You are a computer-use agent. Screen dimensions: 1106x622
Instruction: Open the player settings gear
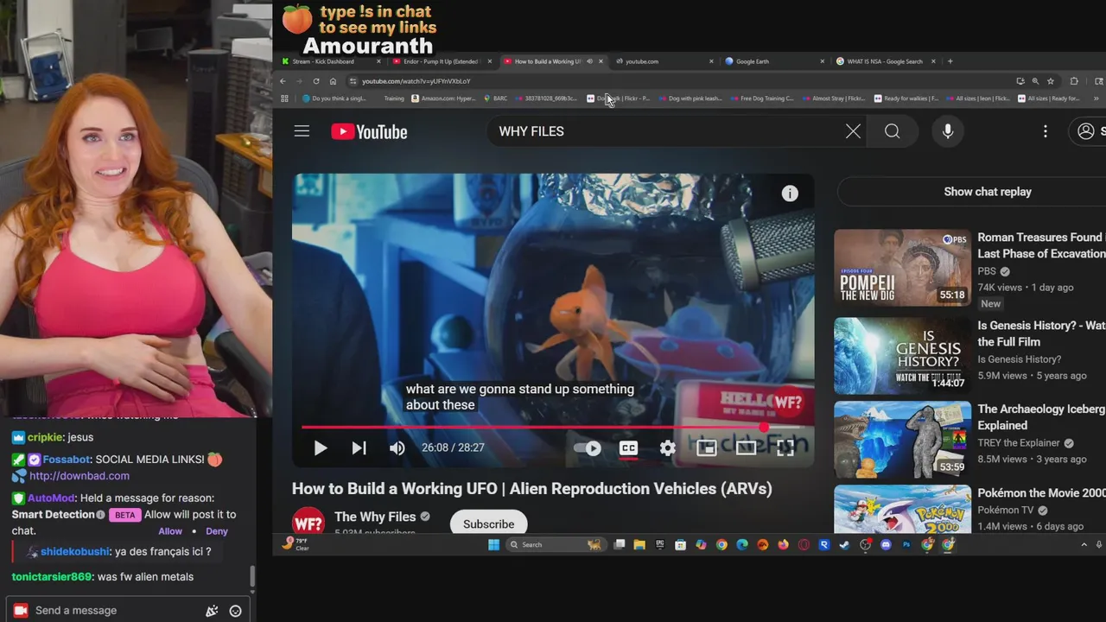[x=668, y=447]
